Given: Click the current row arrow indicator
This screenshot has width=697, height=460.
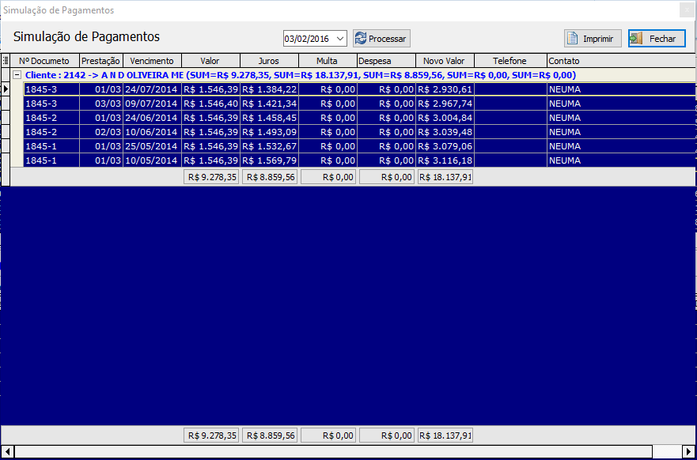Looking at the screenshot, I should 6,89.
